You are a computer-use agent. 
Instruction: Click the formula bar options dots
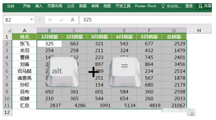tap(40, 20)
